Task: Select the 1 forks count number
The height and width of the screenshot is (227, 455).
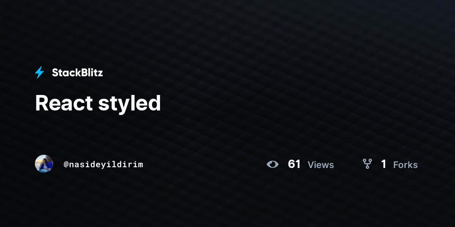Action: click(x=384, y=164)
